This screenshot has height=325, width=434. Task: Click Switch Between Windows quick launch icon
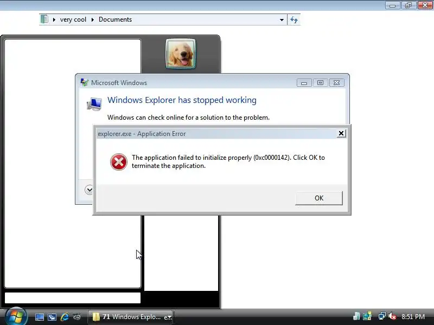point(52,317)
